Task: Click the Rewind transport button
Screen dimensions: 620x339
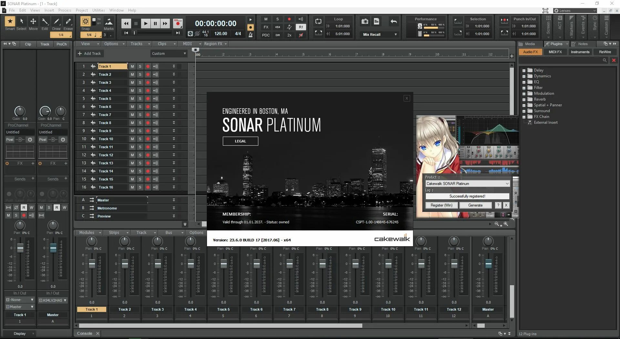Action: click(x=126, y=24)
